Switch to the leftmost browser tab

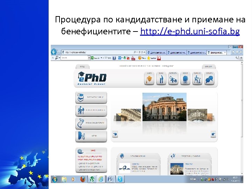click(157, 52)
